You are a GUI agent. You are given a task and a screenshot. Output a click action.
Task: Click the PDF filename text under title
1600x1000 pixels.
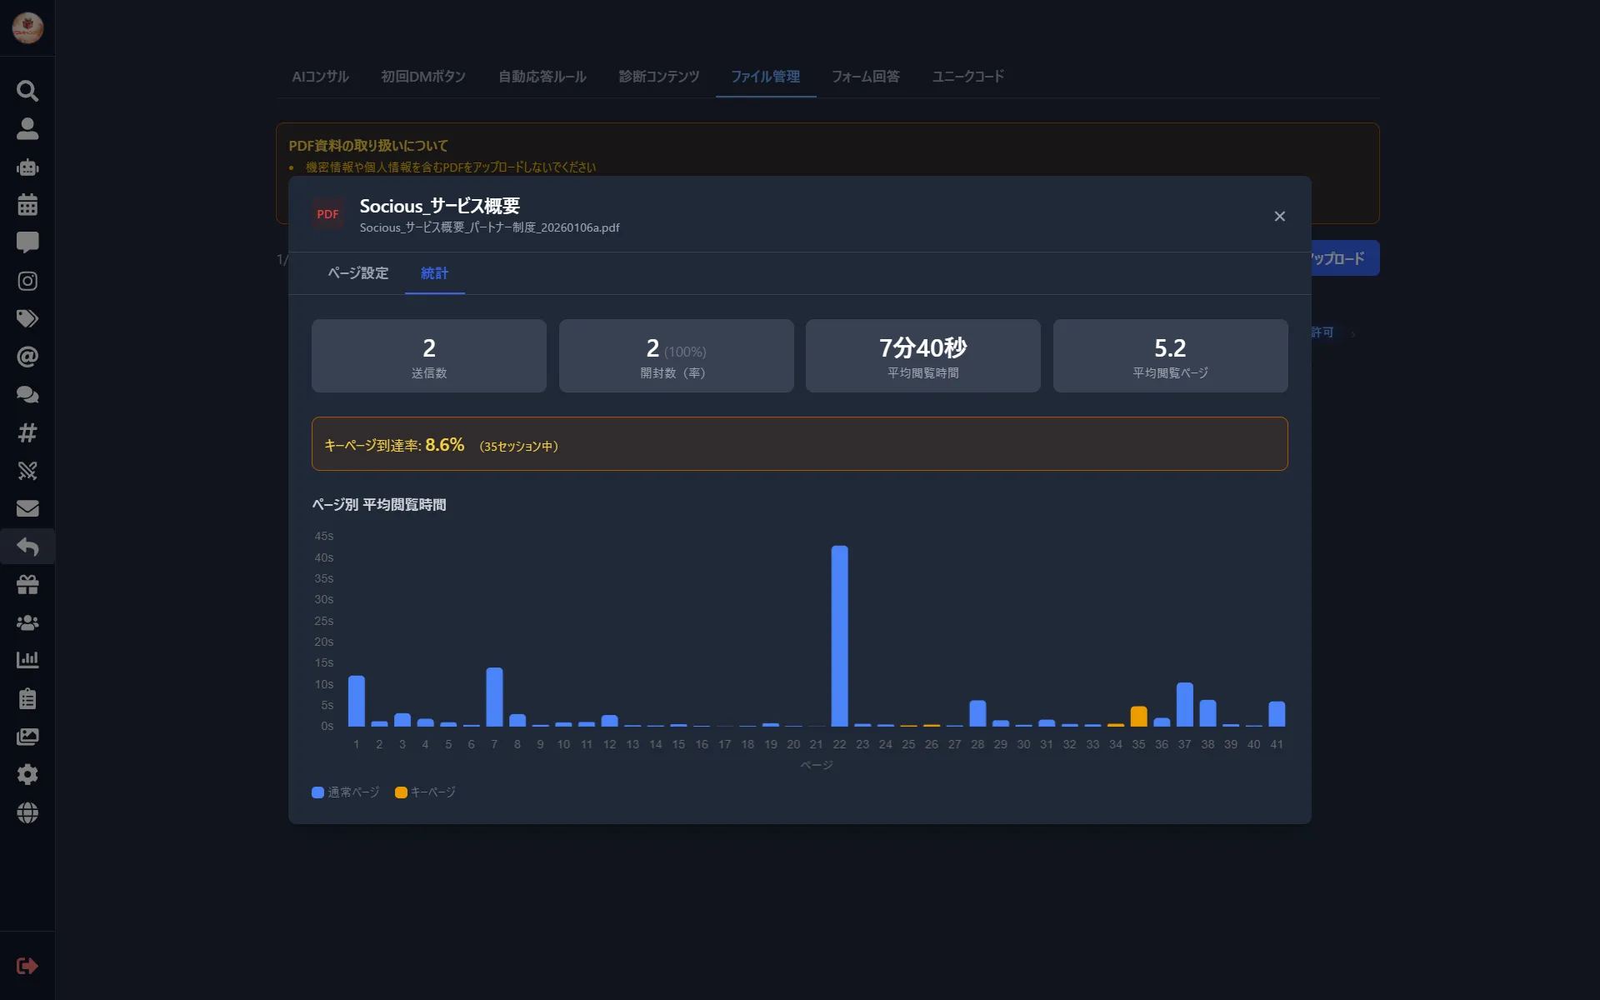490,227
